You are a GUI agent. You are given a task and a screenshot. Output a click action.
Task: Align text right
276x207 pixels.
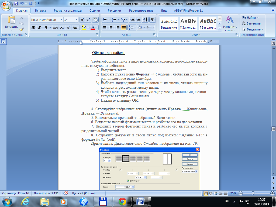[118, 27]
